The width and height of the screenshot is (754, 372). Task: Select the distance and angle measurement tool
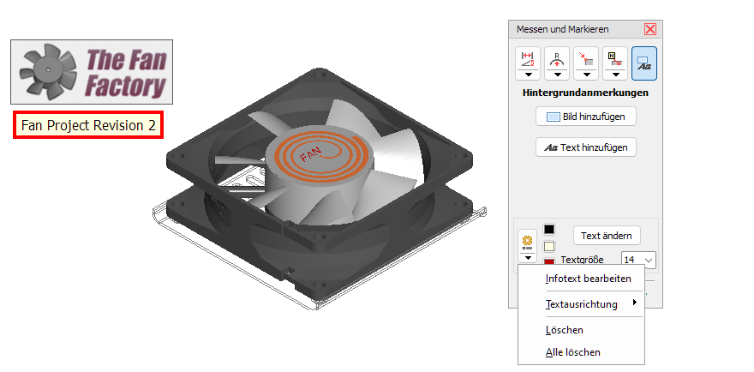click(x=527, y=58)
